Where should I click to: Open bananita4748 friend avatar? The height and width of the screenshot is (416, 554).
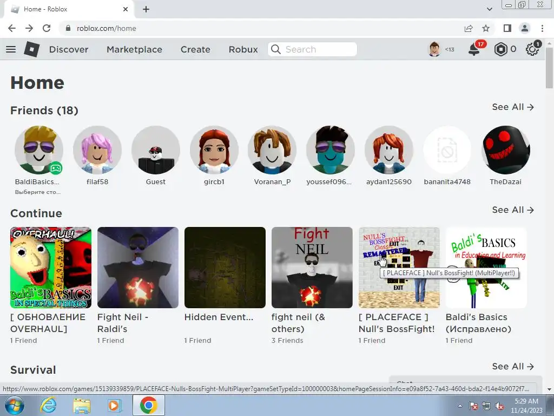447,150
